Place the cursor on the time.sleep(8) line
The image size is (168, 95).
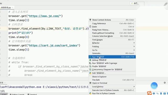click(19, 37)
